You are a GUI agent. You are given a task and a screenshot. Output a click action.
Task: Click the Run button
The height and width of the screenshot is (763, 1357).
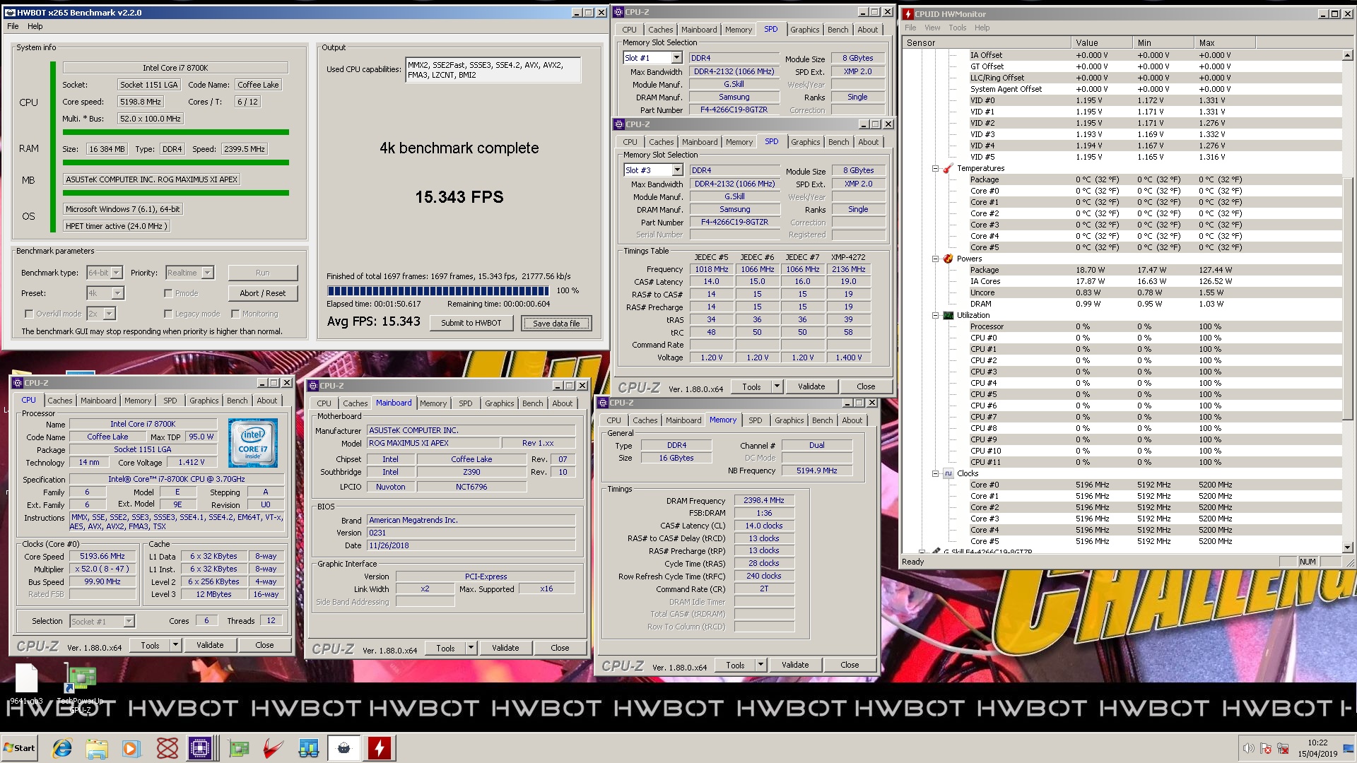pos(263,273)
